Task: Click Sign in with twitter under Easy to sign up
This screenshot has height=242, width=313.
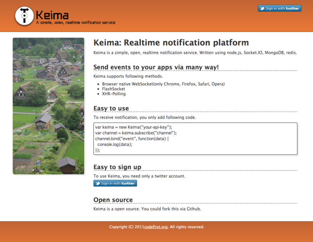Action: point(115,183)
